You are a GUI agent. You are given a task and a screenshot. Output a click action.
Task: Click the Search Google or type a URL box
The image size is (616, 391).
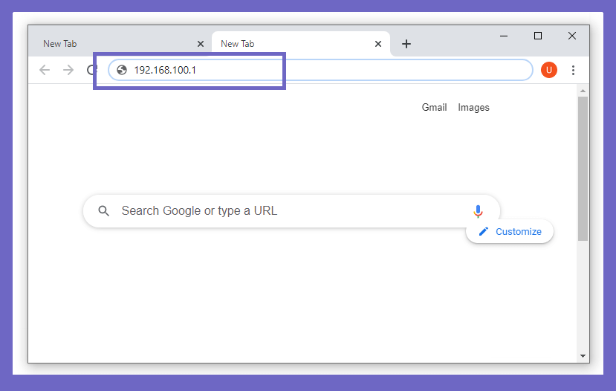pos(291,211)
